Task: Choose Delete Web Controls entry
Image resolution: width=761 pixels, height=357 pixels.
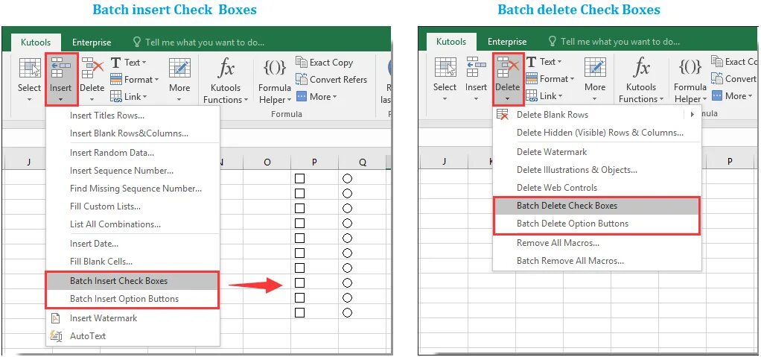Action: [597, 188]
